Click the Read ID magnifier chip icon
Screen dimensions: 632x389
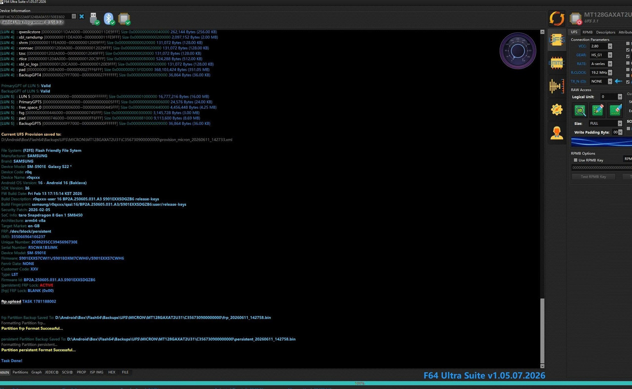point(580,111)
